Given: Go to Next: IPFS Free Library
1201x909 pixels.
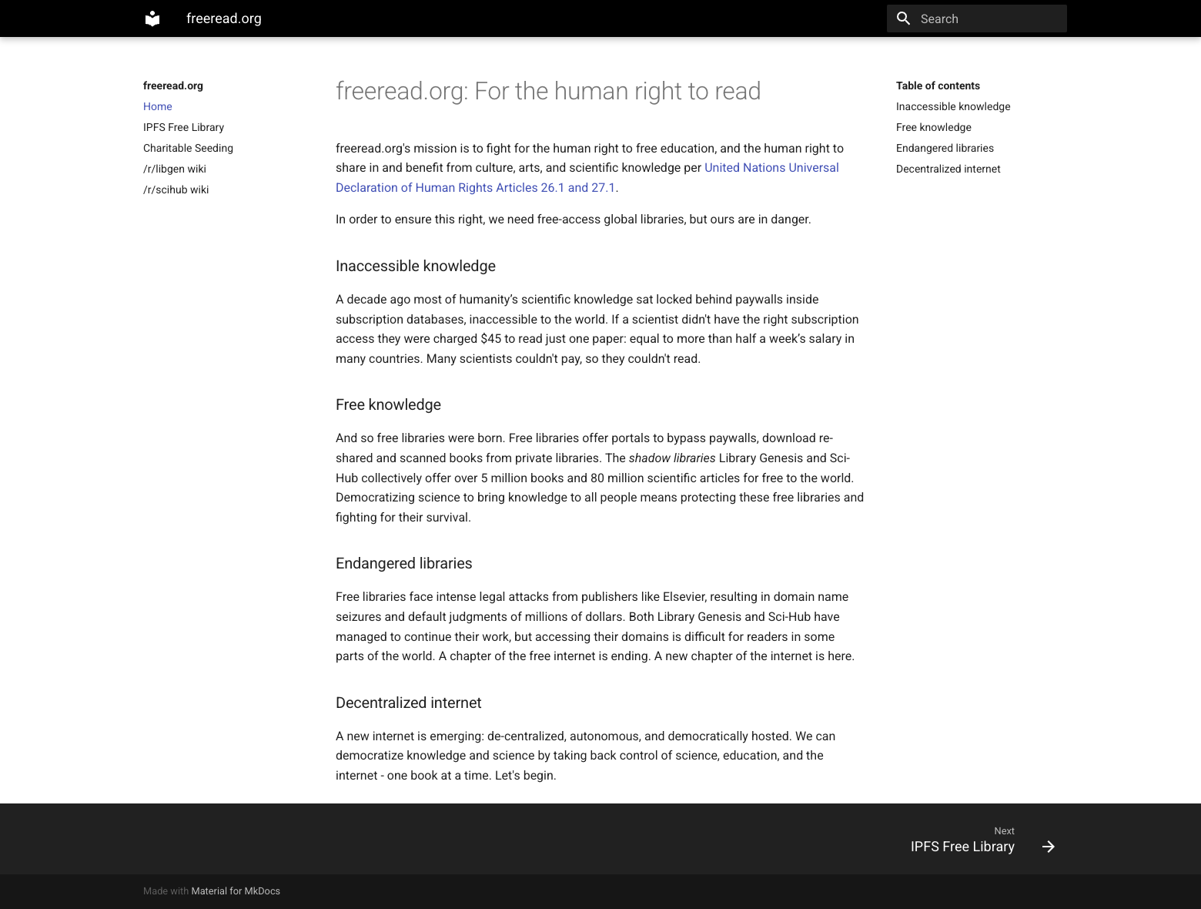Looking at the screenshot, I should click(962, 847).
